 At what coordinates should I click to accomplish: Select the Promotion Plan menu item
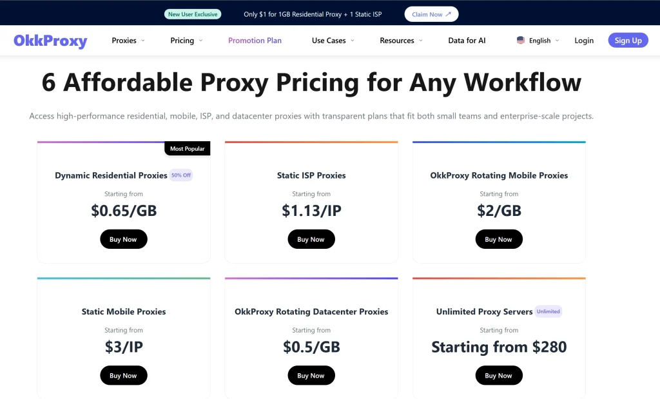point(255,40)
